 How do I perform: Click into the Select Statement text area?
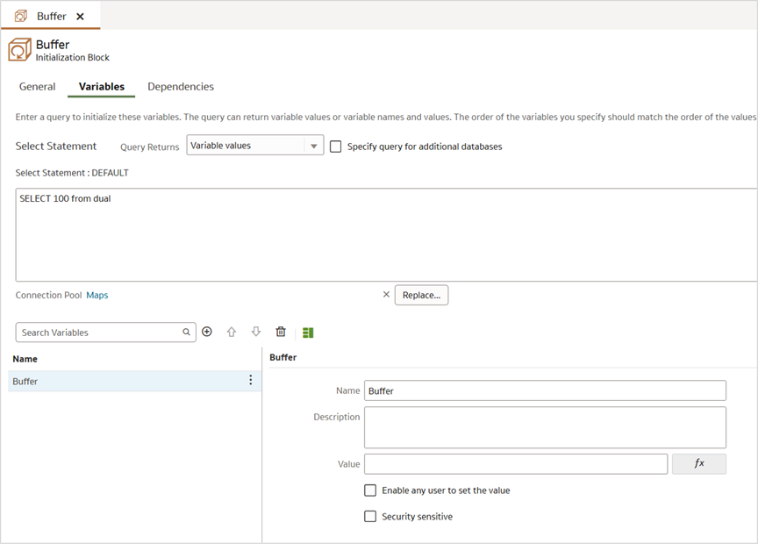[x=386, y=234]
